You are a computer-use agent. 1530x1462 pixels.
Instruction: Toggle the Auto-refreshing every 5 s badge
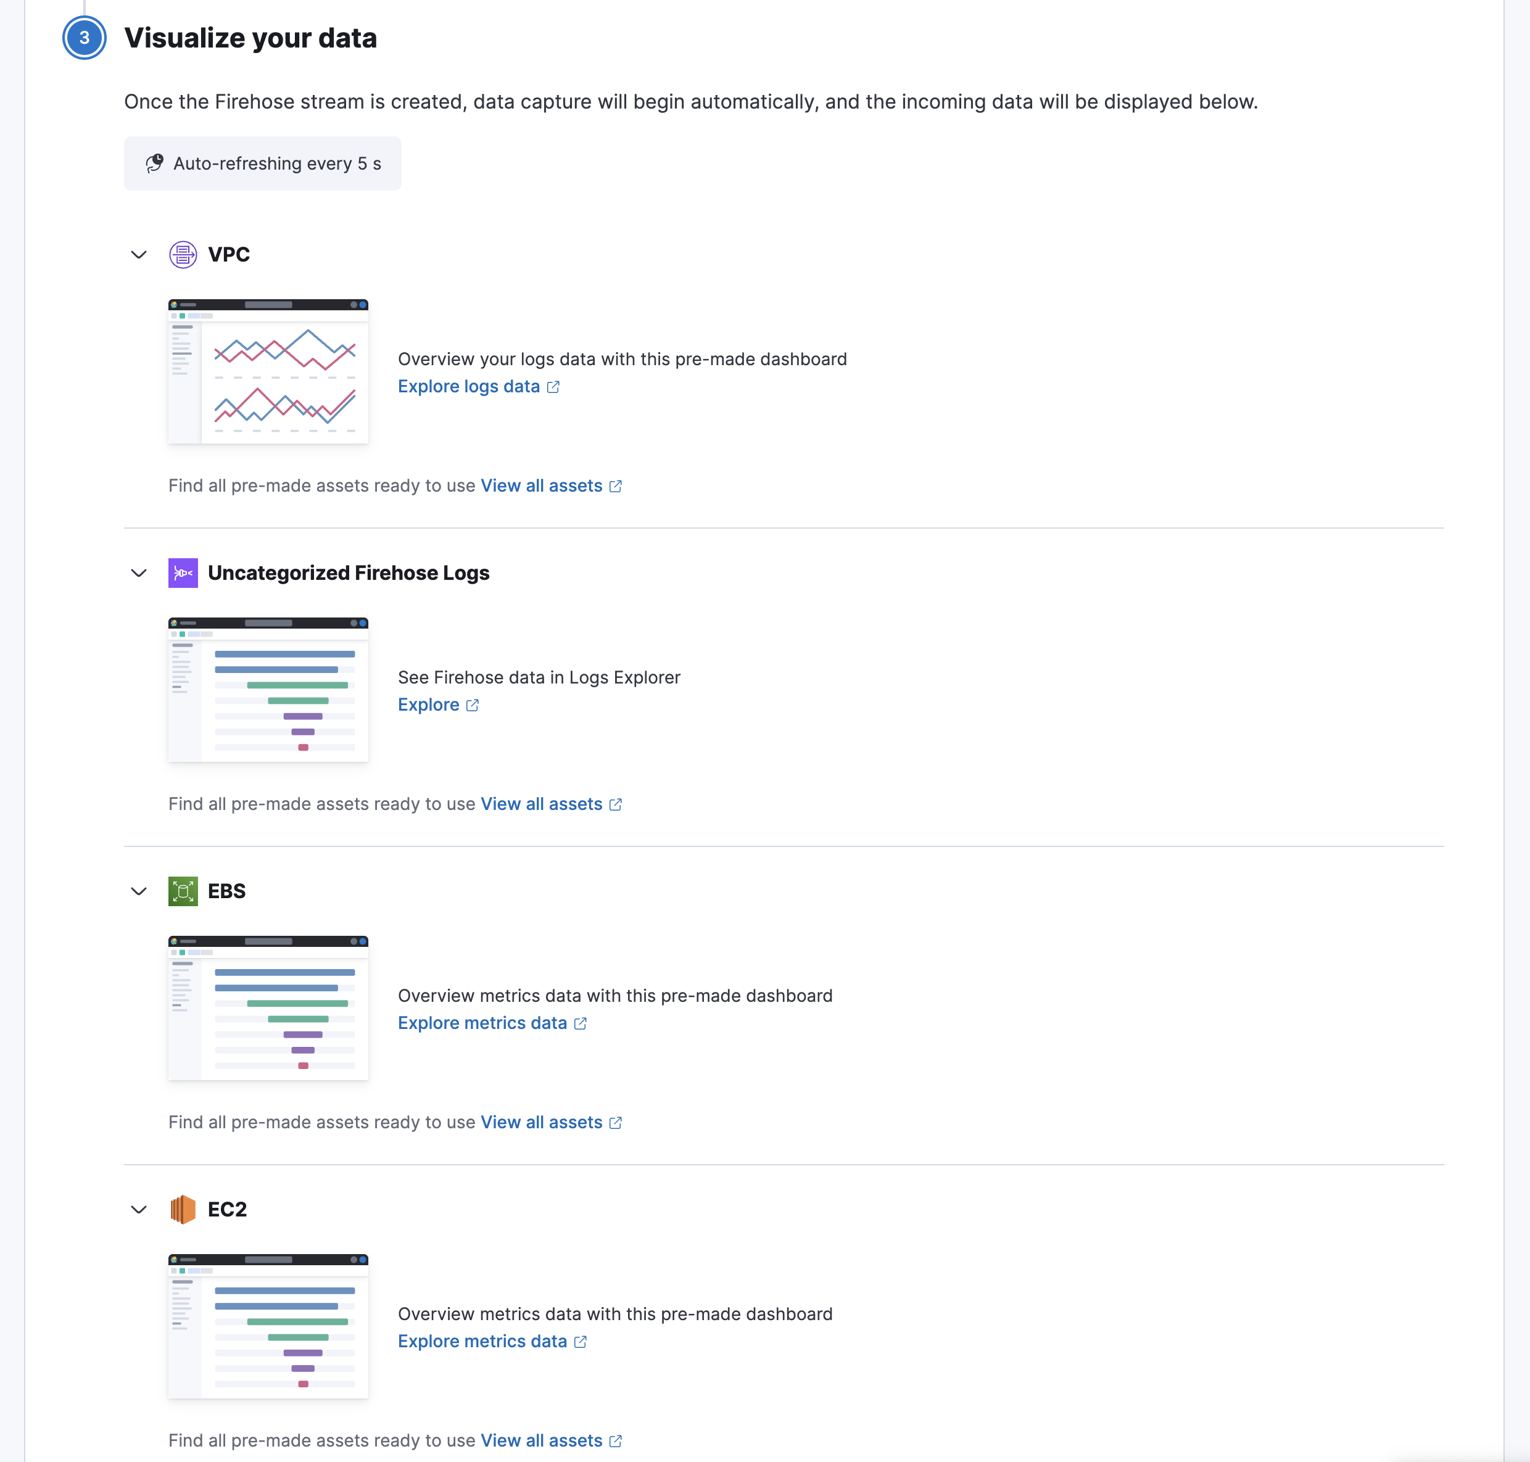point(262,163)
